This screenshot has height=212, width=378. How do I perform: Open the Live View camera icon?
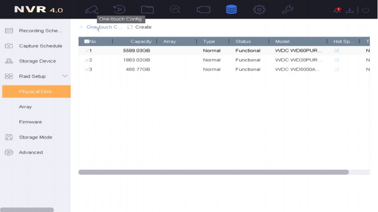(x=92, y=10)
